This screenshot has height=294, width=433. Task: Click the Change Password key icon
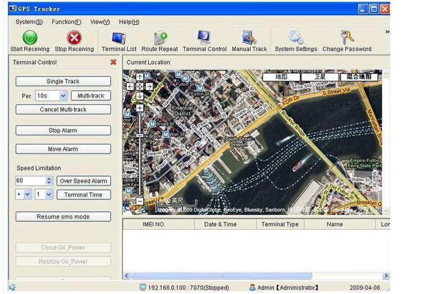pyautogui.click(x=347, y=38)
